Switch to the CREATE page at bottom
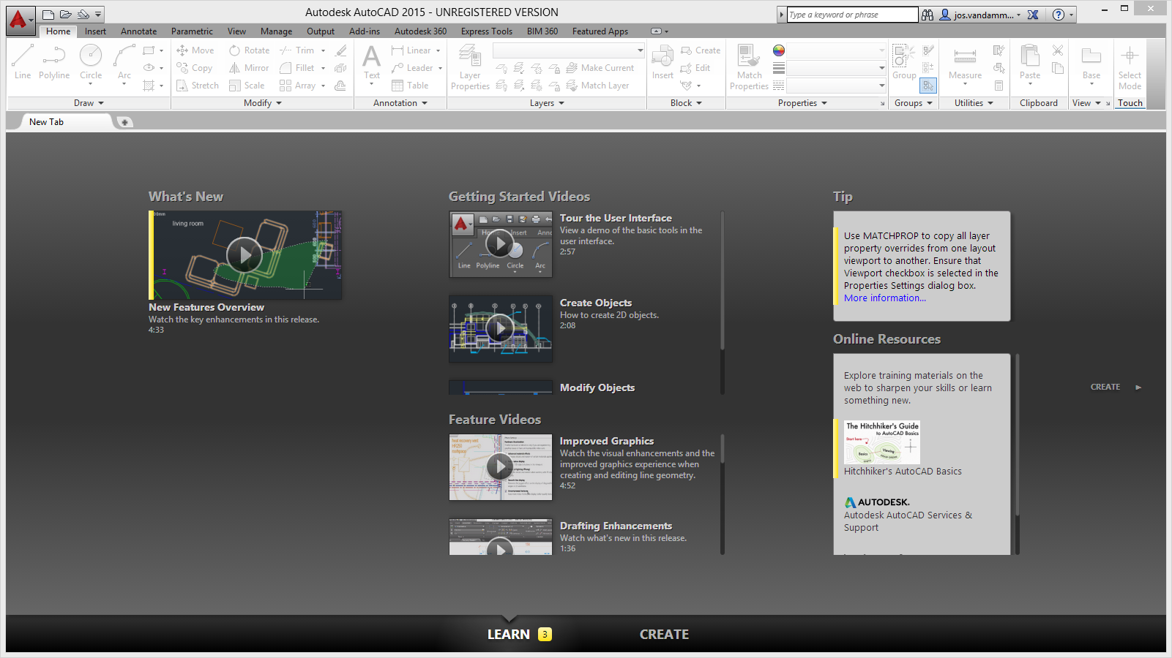Viewport: 1172px width, 658px height. (664, 634)
